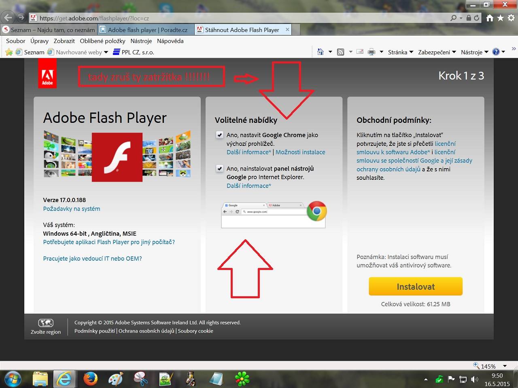Close the Stáhnout Adobe Flash Player tab
Screen dimensions: 518x388
click(x=287, y=30)
